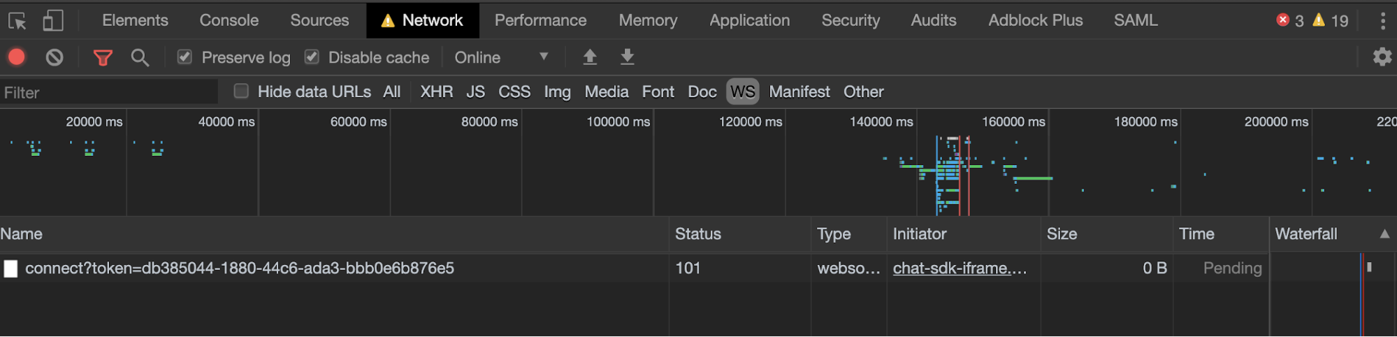Screen dimensions: 1397x337
Task: Click the Filter text field
Action: point(109,92)
